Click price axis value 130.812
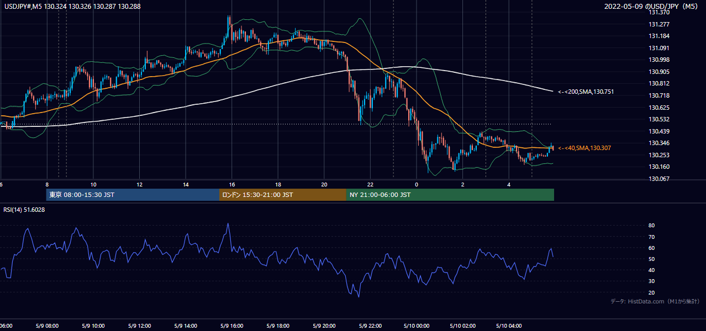 (x=659, y=83)
